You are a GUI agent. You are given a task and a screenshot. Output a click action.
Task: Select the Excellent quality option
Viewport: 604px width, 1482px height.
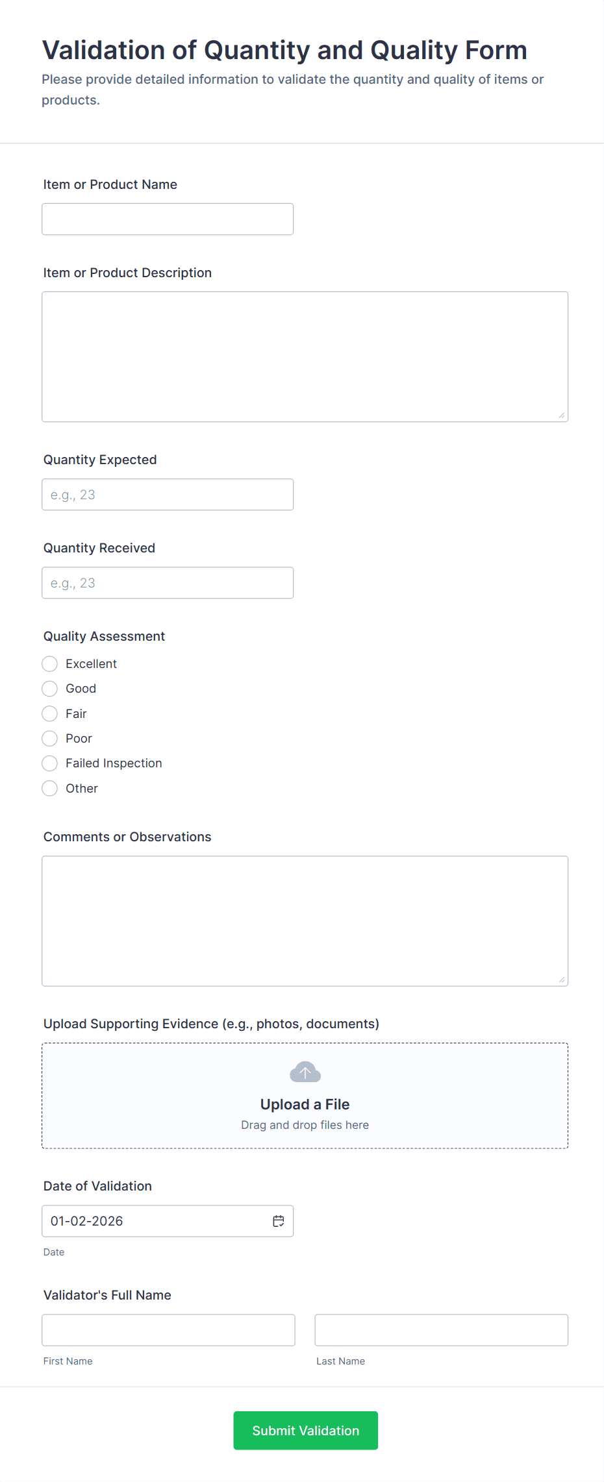coord(50,663)
